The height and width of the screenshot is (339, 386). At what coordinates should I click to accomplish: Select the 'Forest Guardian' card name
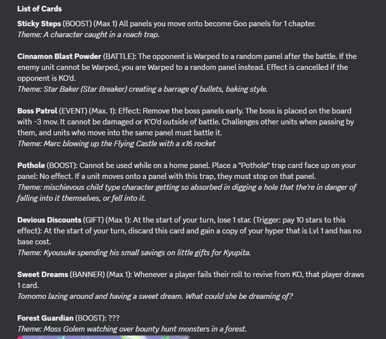[45, 318]
